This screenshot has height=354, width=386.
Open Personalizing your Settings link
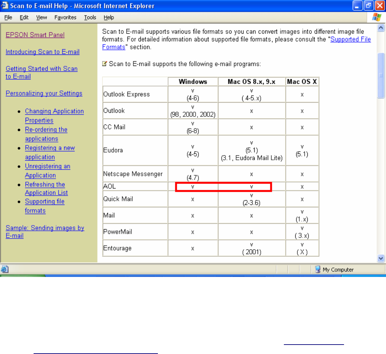[44, 93]
